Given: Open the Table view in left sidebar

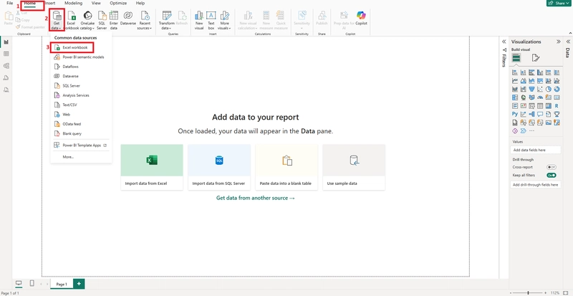Looking at the screenshot, I should tap(6, 54).
